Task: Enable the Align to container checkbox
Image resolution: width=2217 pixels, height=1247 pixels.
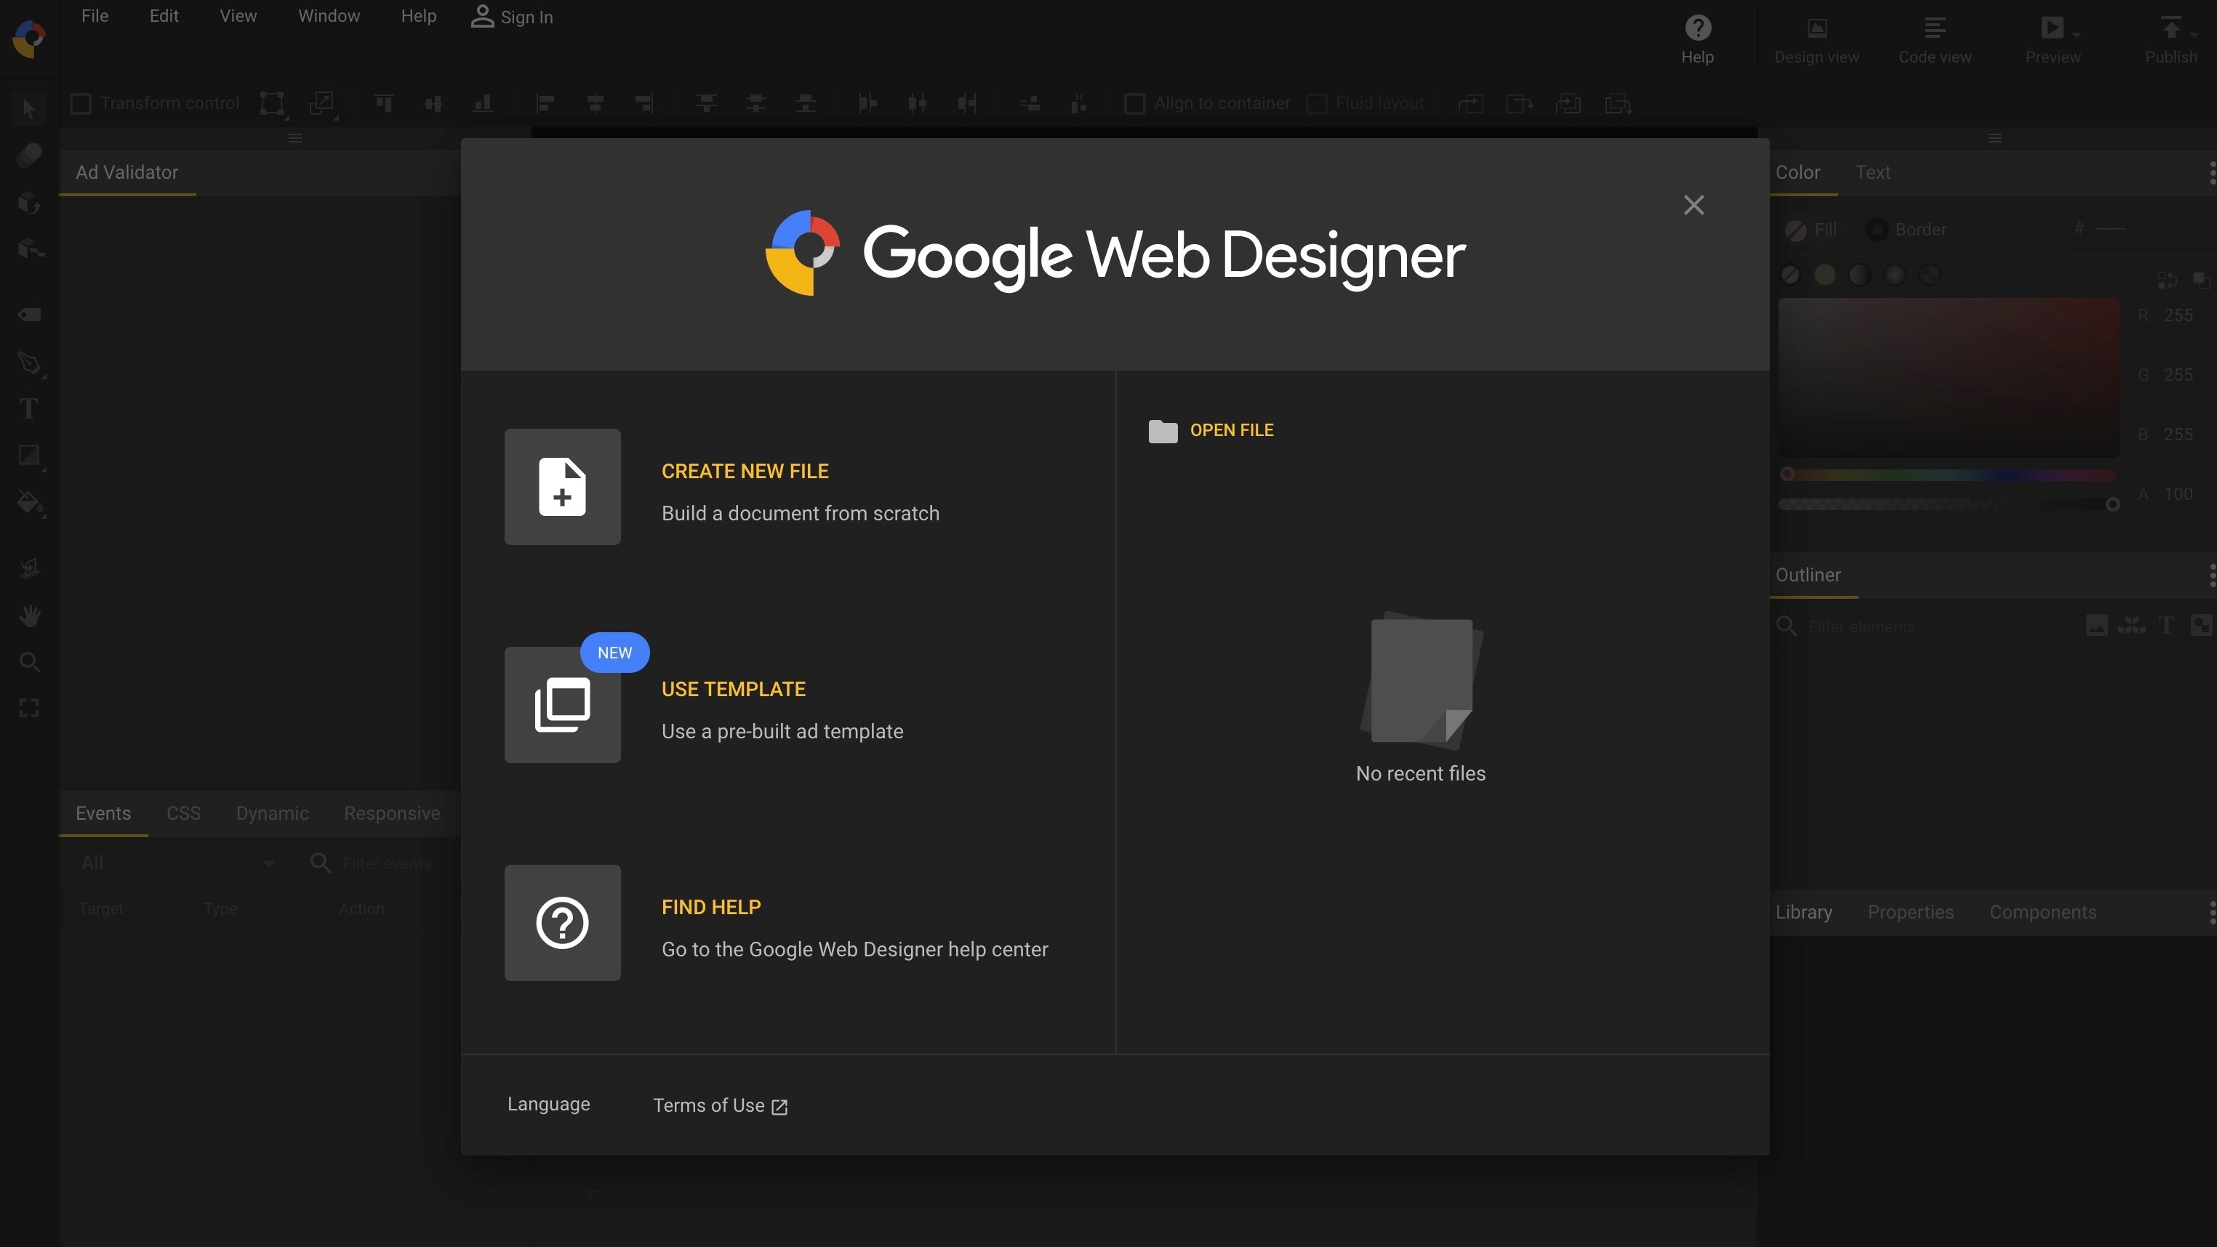Action: (1135, 103)
